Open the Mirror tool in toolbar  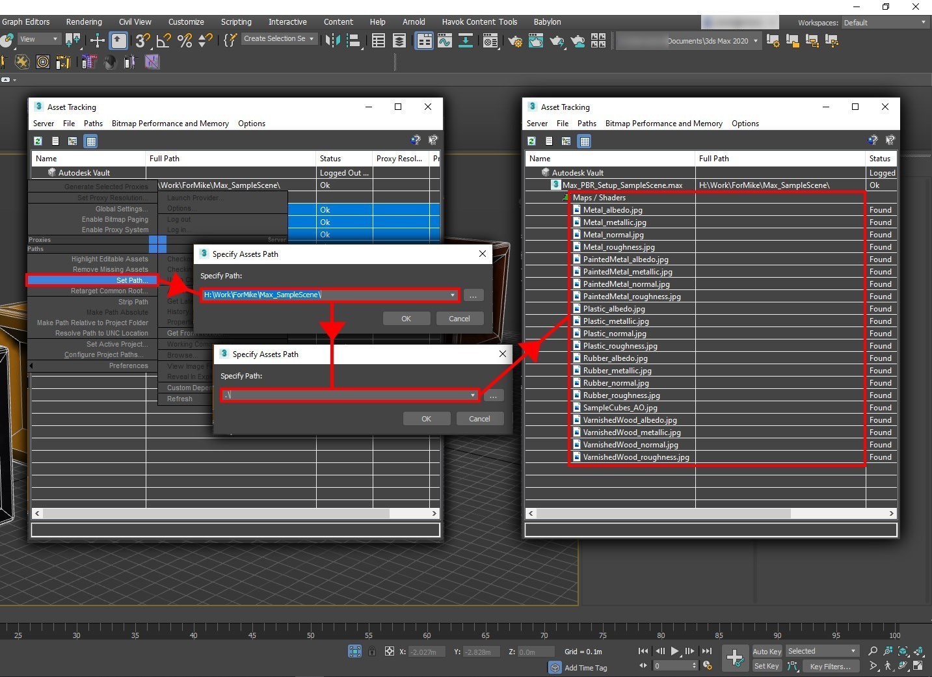pyautogui.click(x=332, y=41)
